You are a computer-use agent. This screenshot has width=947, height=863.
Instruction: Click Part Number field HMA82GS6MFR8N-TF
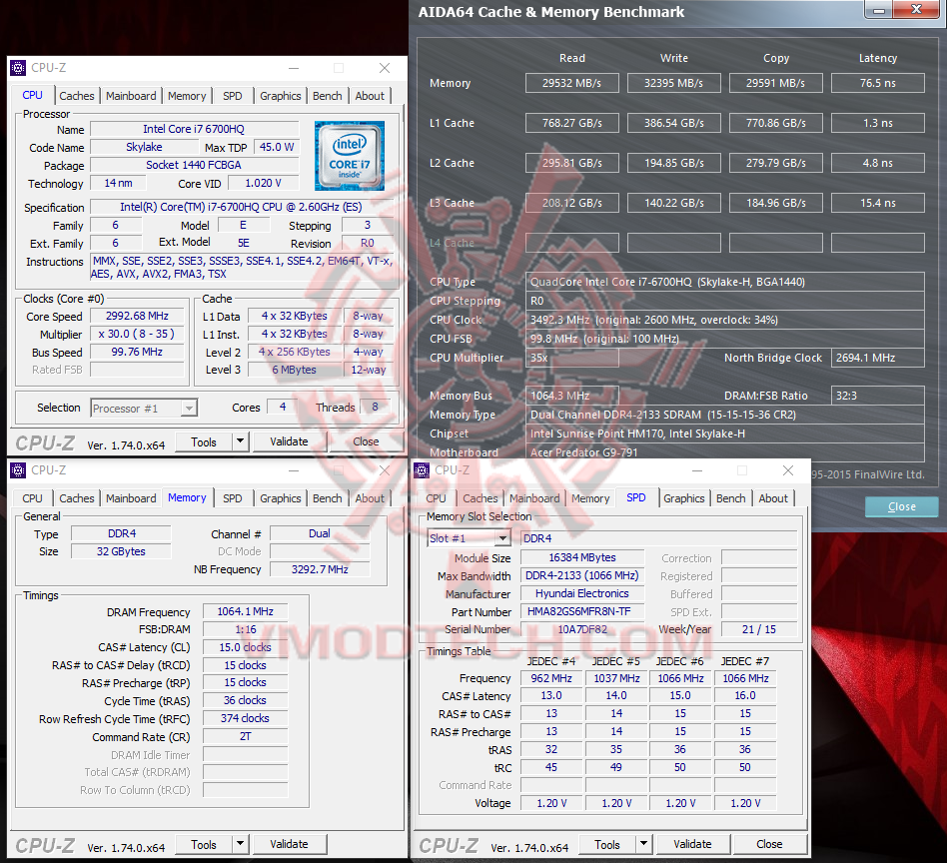coord(582,611)
